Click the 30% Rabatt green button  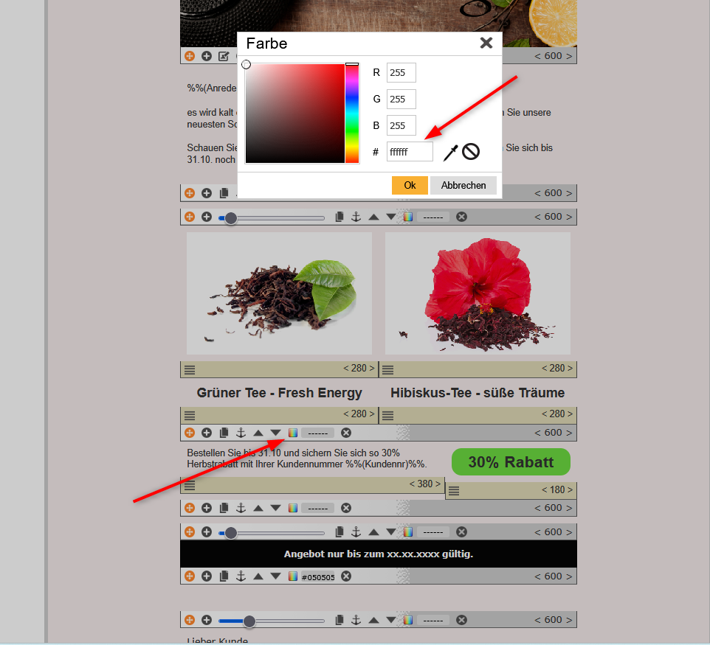511,462
